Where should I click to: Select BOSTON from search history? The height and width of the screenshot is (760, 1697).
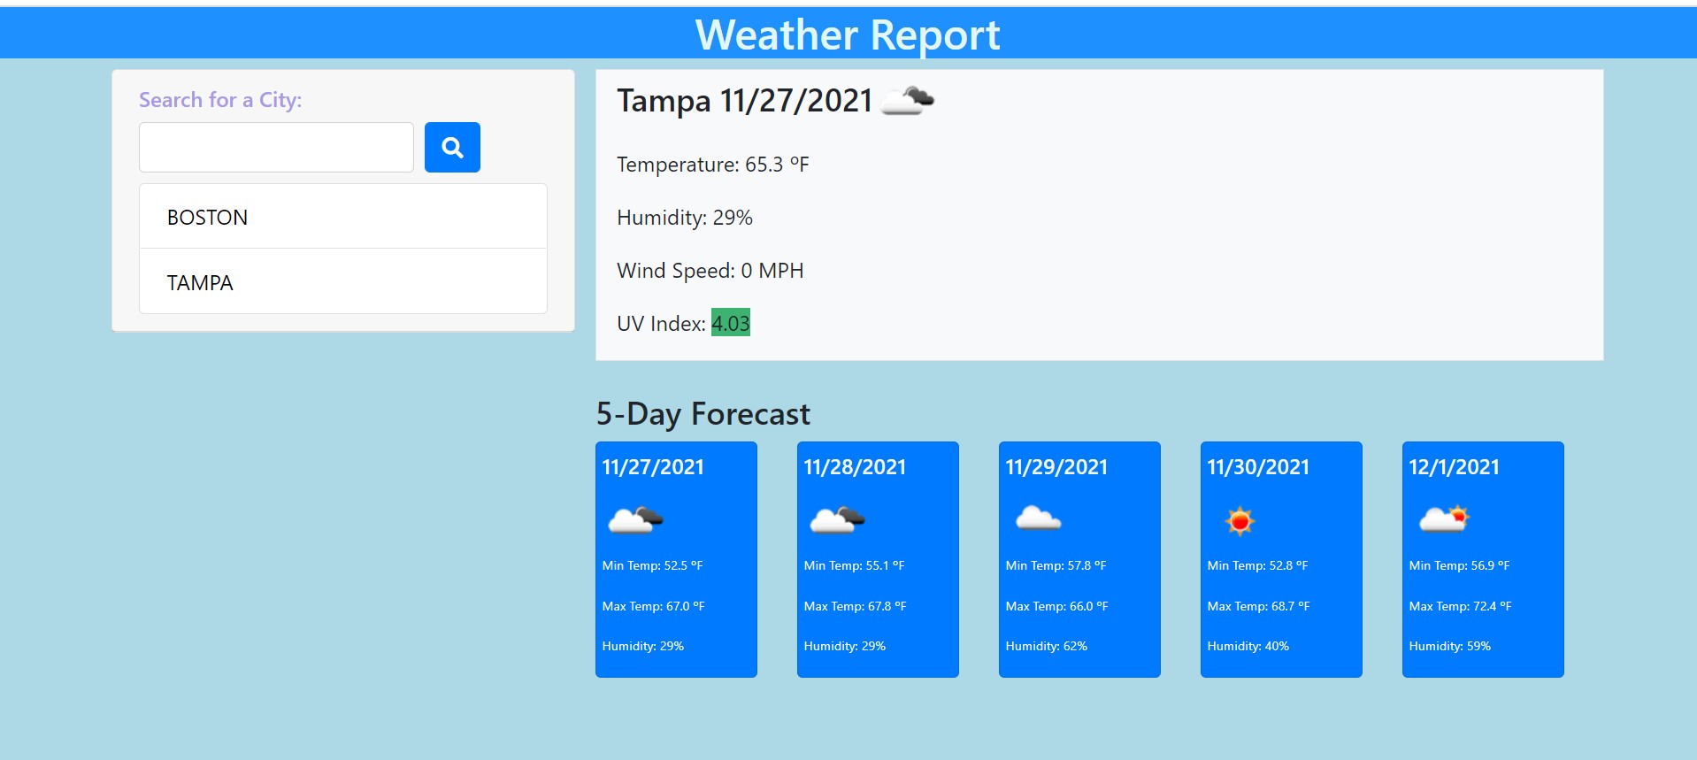[343, 217]
